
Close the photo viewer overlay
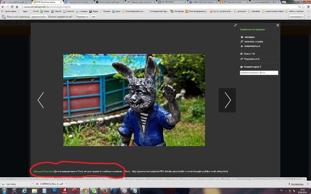tap(277, 25)
